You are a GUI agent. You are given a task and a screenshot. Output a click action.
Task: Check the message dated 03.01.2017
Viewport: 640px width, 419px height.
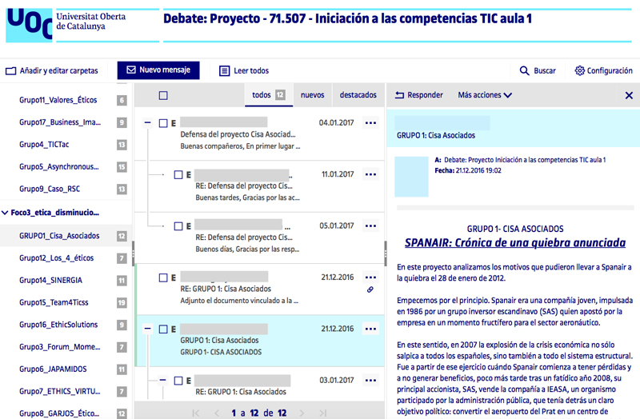coord(178,381)
